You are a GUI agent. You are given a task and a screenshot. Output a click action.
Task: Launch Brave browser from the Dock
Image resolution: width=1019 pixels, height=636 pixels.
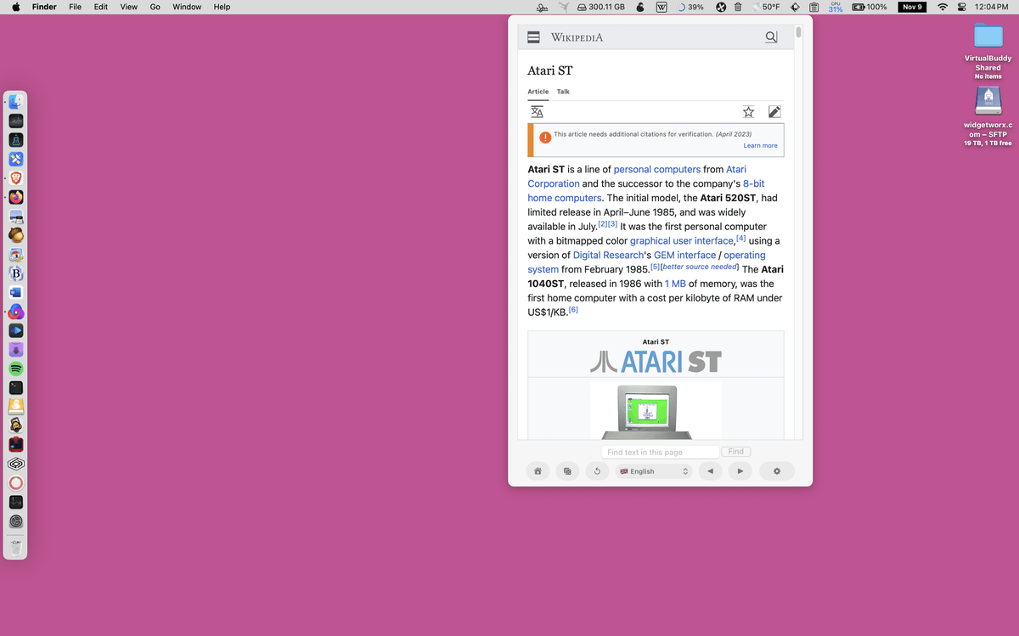[15, 177]
